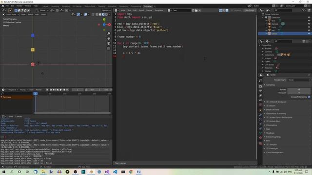This screenshot has height=175, width=312.
Task: Enable the Ambient Occlusion checkbox
Action: 268,102
